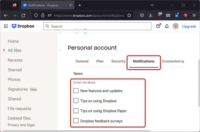Screen dimensions: 200x132
Task: Open the Connected apps tab
Action: 173,61
